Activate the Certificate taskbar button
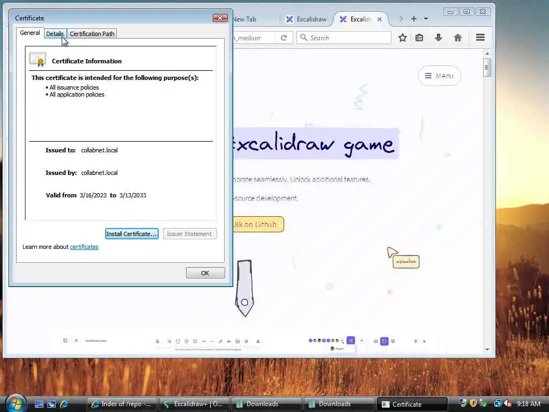Image resolution: width=549 pixels, height=412 pixels. point(412,404)
